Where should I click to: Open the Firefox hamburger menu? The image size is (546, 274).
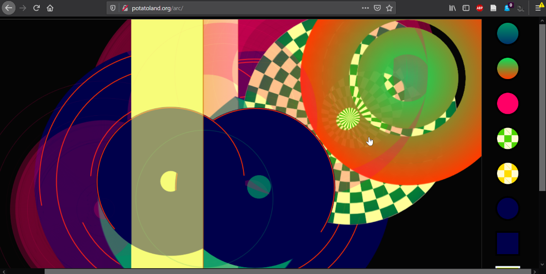coord(538,8)
